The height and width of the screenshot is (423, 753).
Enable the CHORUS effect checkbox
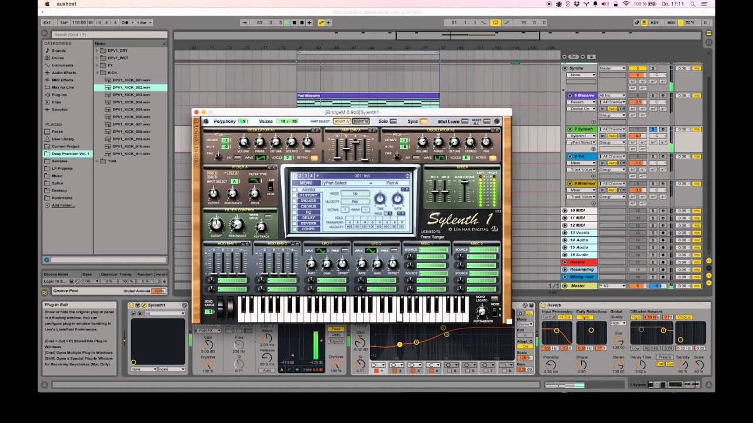295,206
